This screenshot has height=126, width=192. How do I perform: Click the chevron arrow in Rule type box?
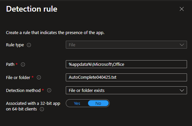tap(182, 45)
